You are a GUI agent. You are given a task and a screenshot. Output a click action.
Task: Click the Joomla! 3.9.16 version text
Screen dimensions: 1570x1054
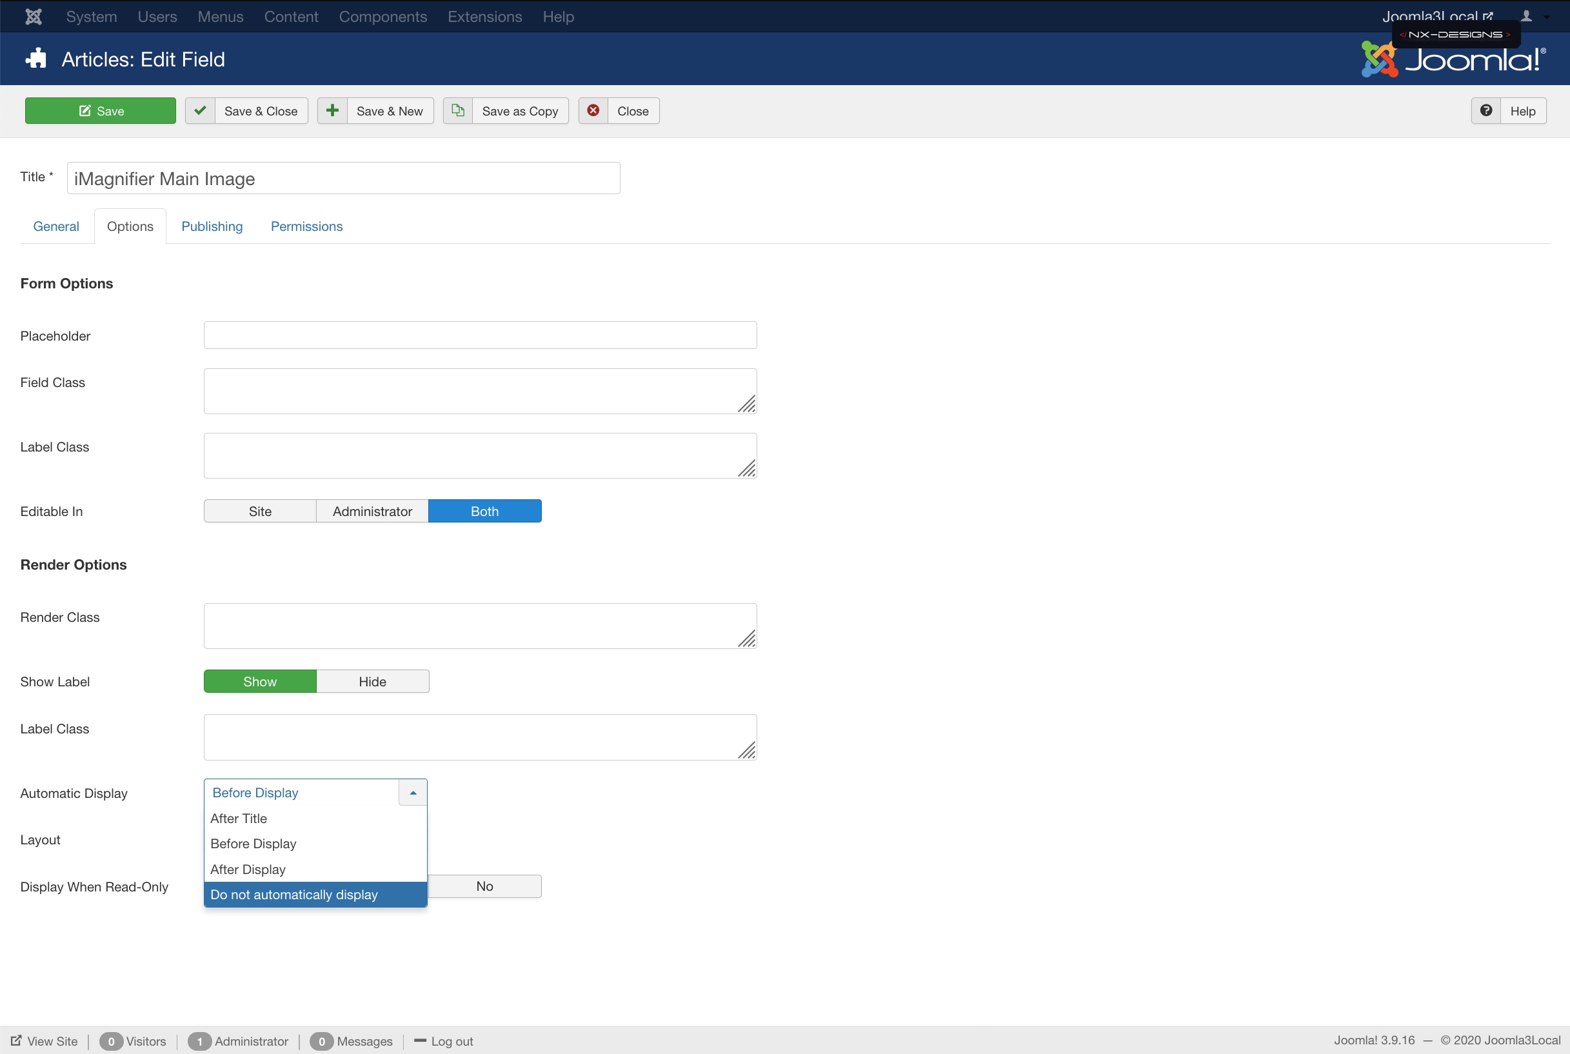(x=1374, y=1040)
